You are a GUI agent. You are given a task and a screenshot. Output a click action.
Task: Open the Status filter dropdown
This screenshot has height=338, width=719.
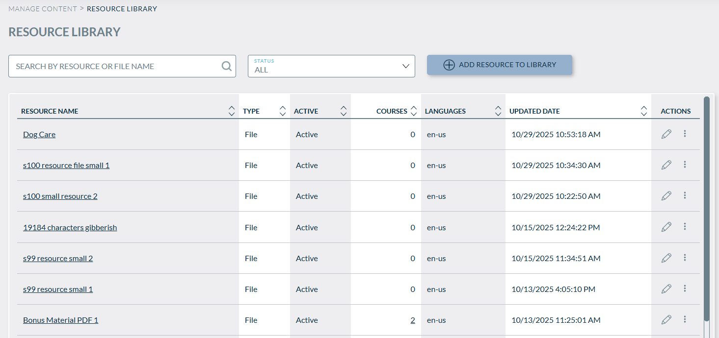[x=331, y=66]
